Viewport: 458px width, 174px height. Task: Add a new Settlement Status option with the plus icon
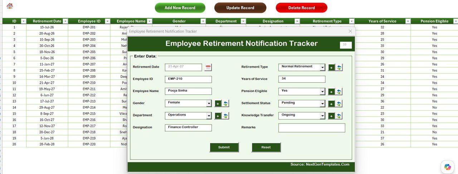[x=331, y=104]
